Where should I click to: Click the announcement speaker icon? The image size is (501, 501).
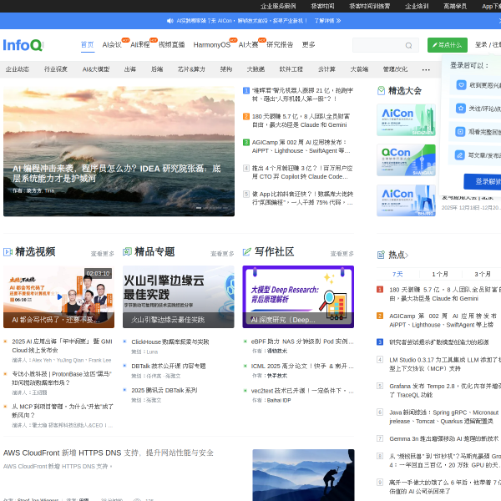coord(170,21)
